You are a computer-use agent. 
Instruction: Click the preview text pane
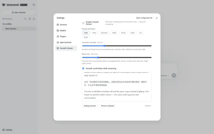tap(117, 87)
